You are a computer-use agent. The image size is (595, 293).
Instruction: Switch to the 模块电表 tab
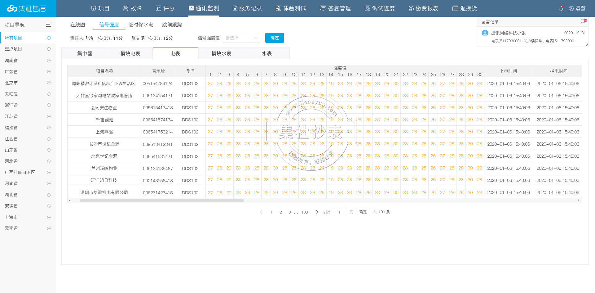click(130, 54)
